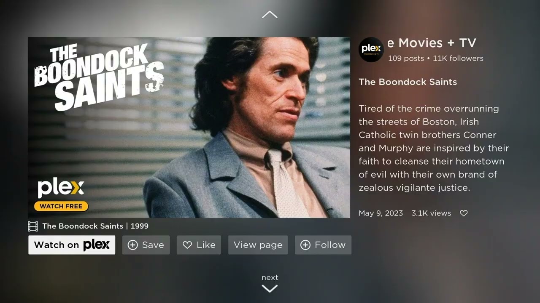
Task: Click the Boondock Saints poster thumbnail
Action: click(x=189, y=128)
